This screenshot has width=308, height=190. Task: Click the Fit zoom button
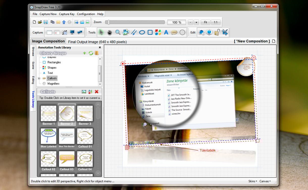206,22
